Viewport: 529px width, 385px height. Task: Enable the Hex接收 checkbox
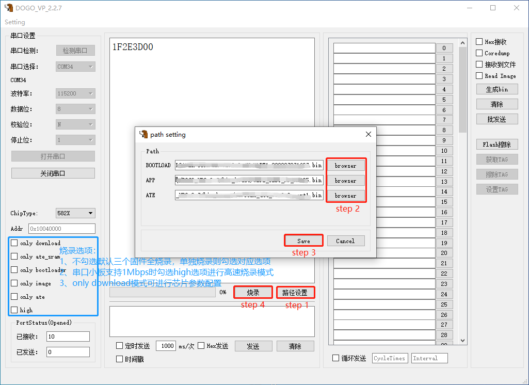[479, 41]
